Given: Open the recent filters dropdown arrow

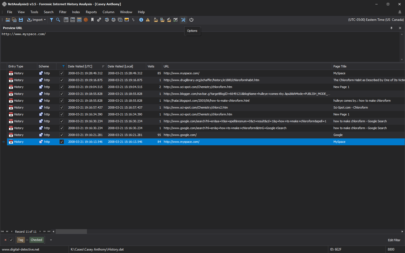Looking at the screenshot, I should click(51, 240).
